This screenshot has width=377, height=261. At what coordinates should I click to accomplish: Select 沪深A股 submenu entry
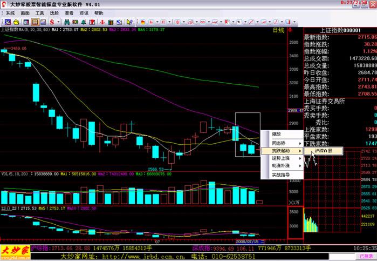pos(324,150)
